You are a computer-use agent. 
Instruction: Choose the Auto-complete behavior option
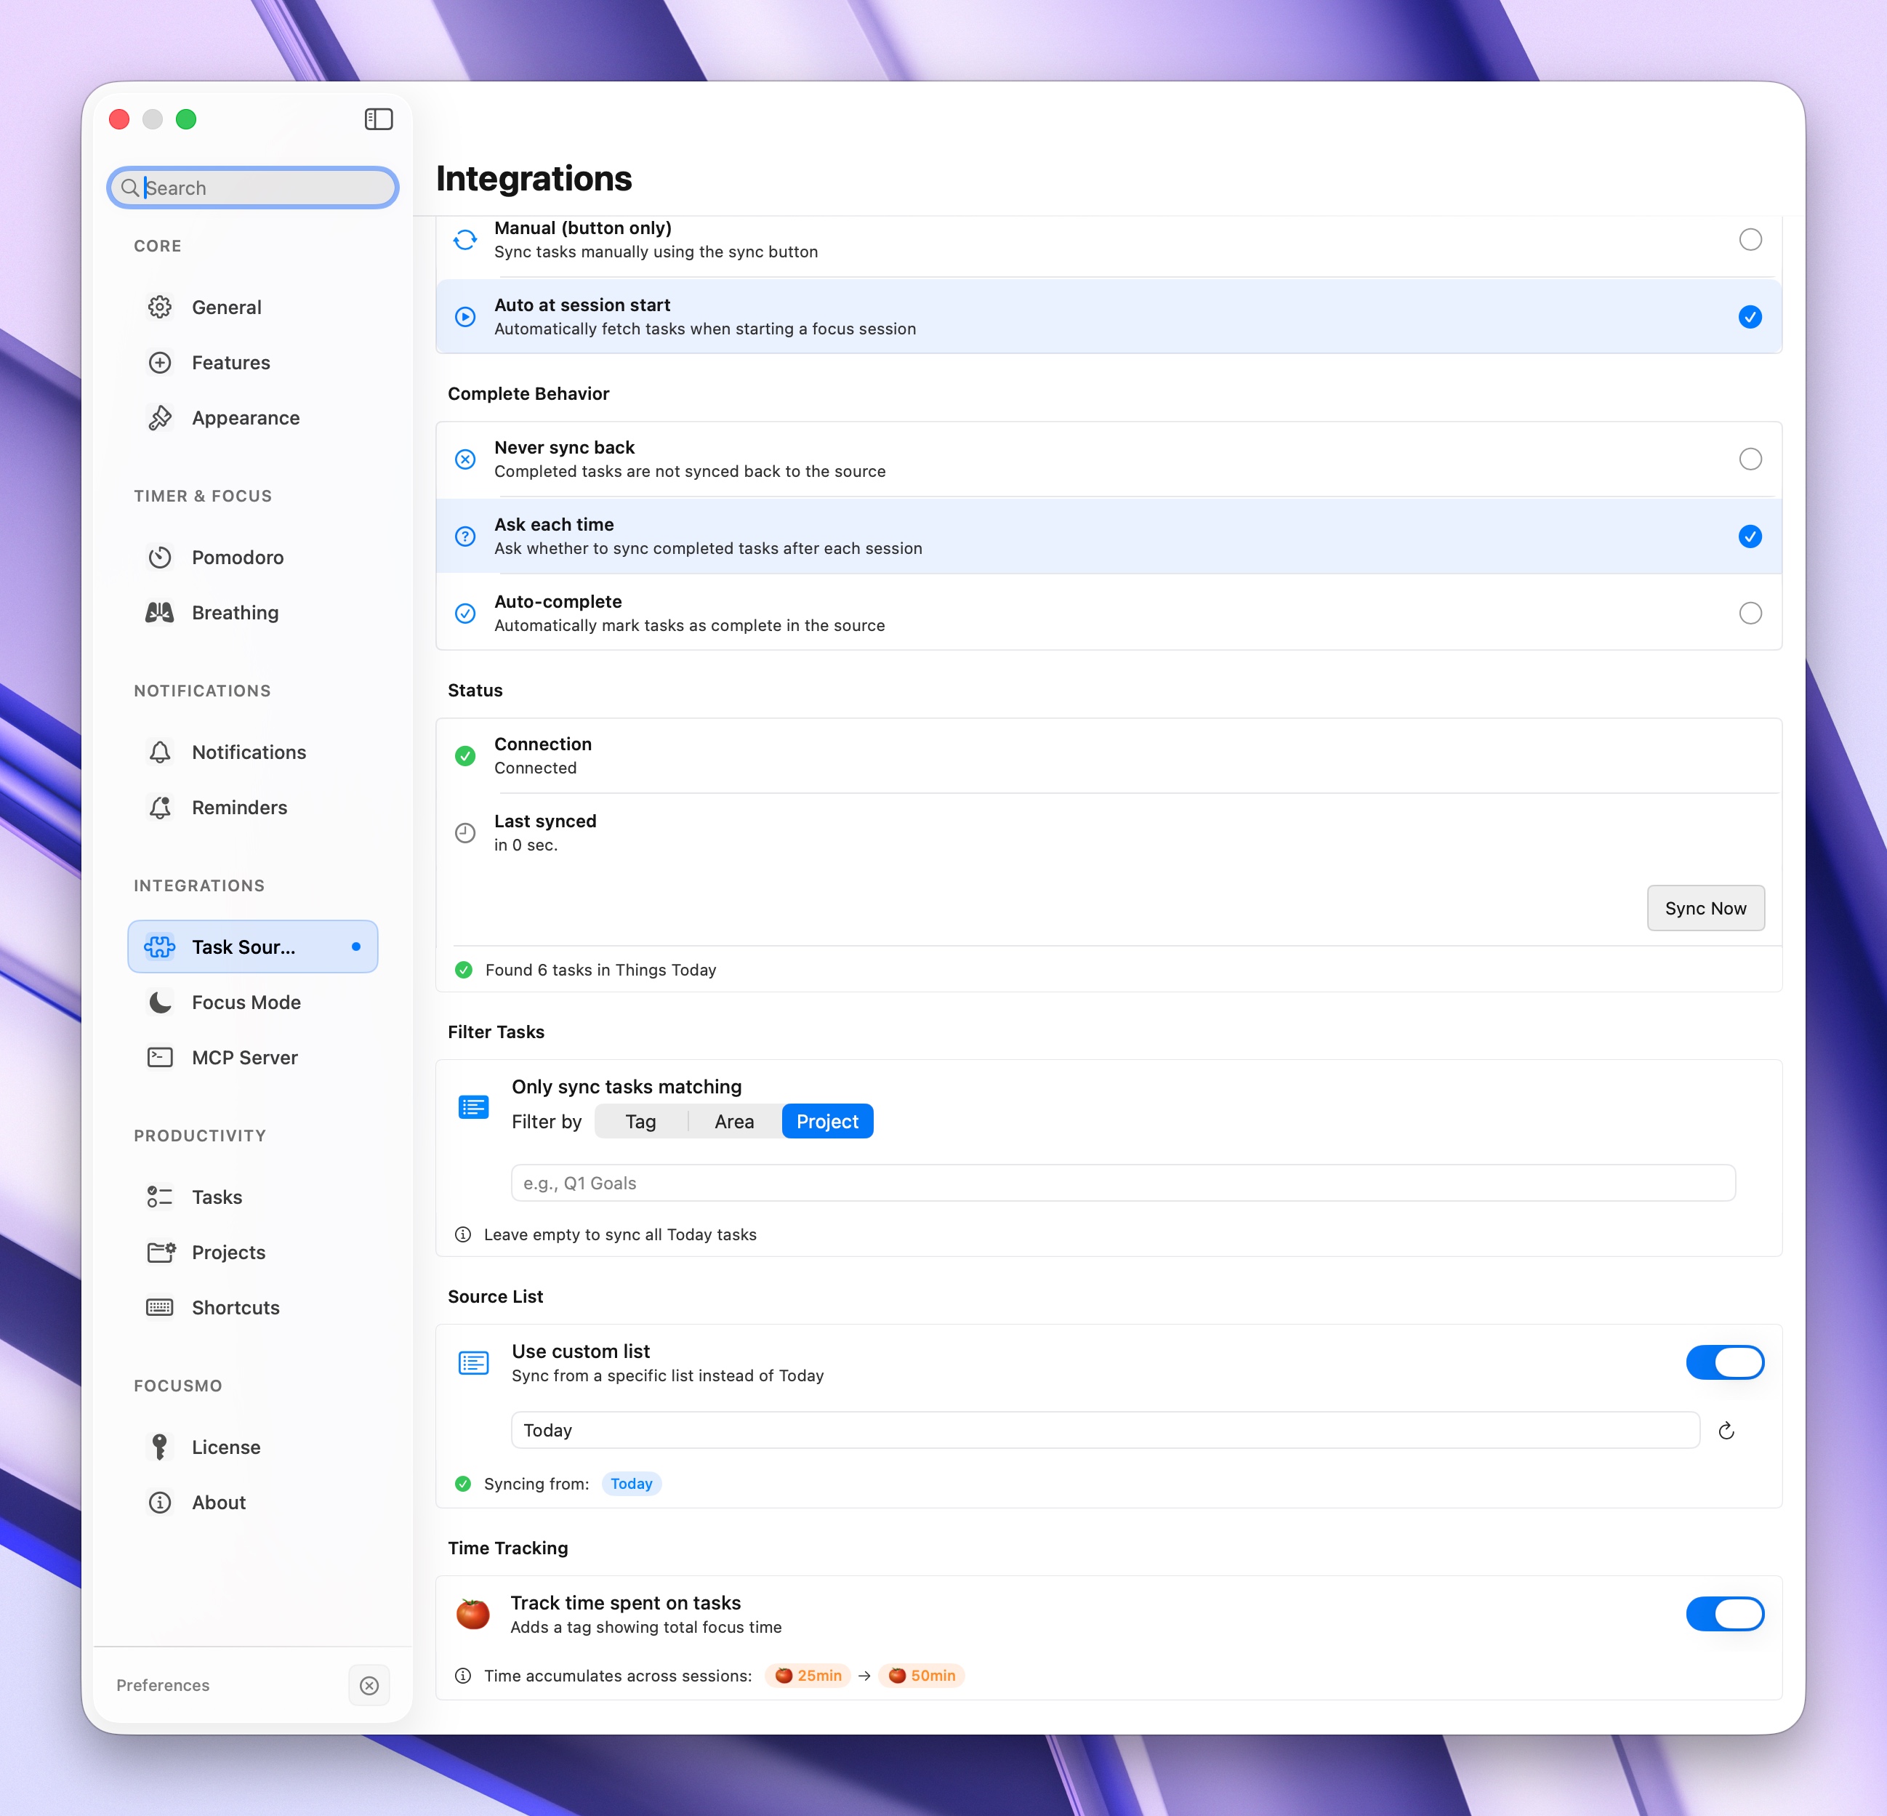tap(1750, 614)
